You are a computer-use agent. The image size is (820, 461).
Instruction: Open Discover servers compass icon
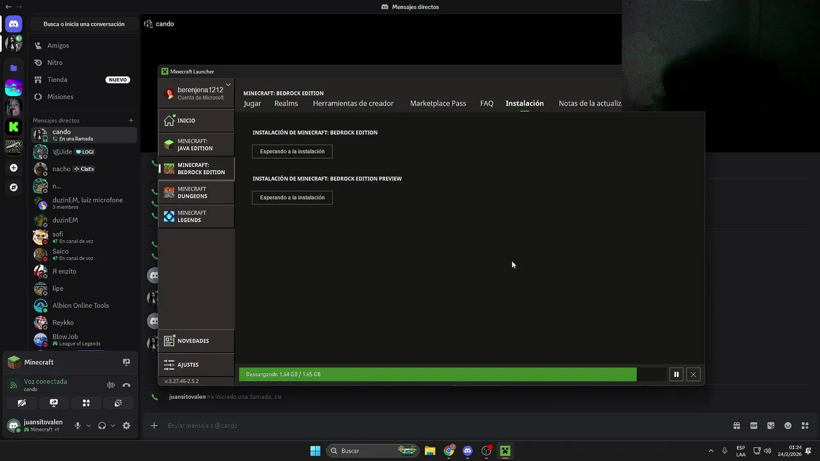(x=13, y=188)
